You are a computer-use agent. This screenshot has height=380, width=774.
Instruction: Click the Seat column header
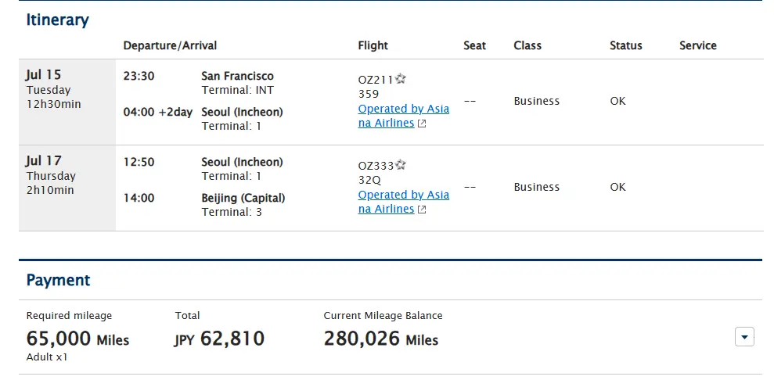pyautogui.click(x=475, y=45)
